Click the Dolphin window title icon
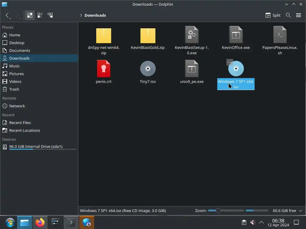Screen dimensions: 306x229 click(x=4, y=4)
